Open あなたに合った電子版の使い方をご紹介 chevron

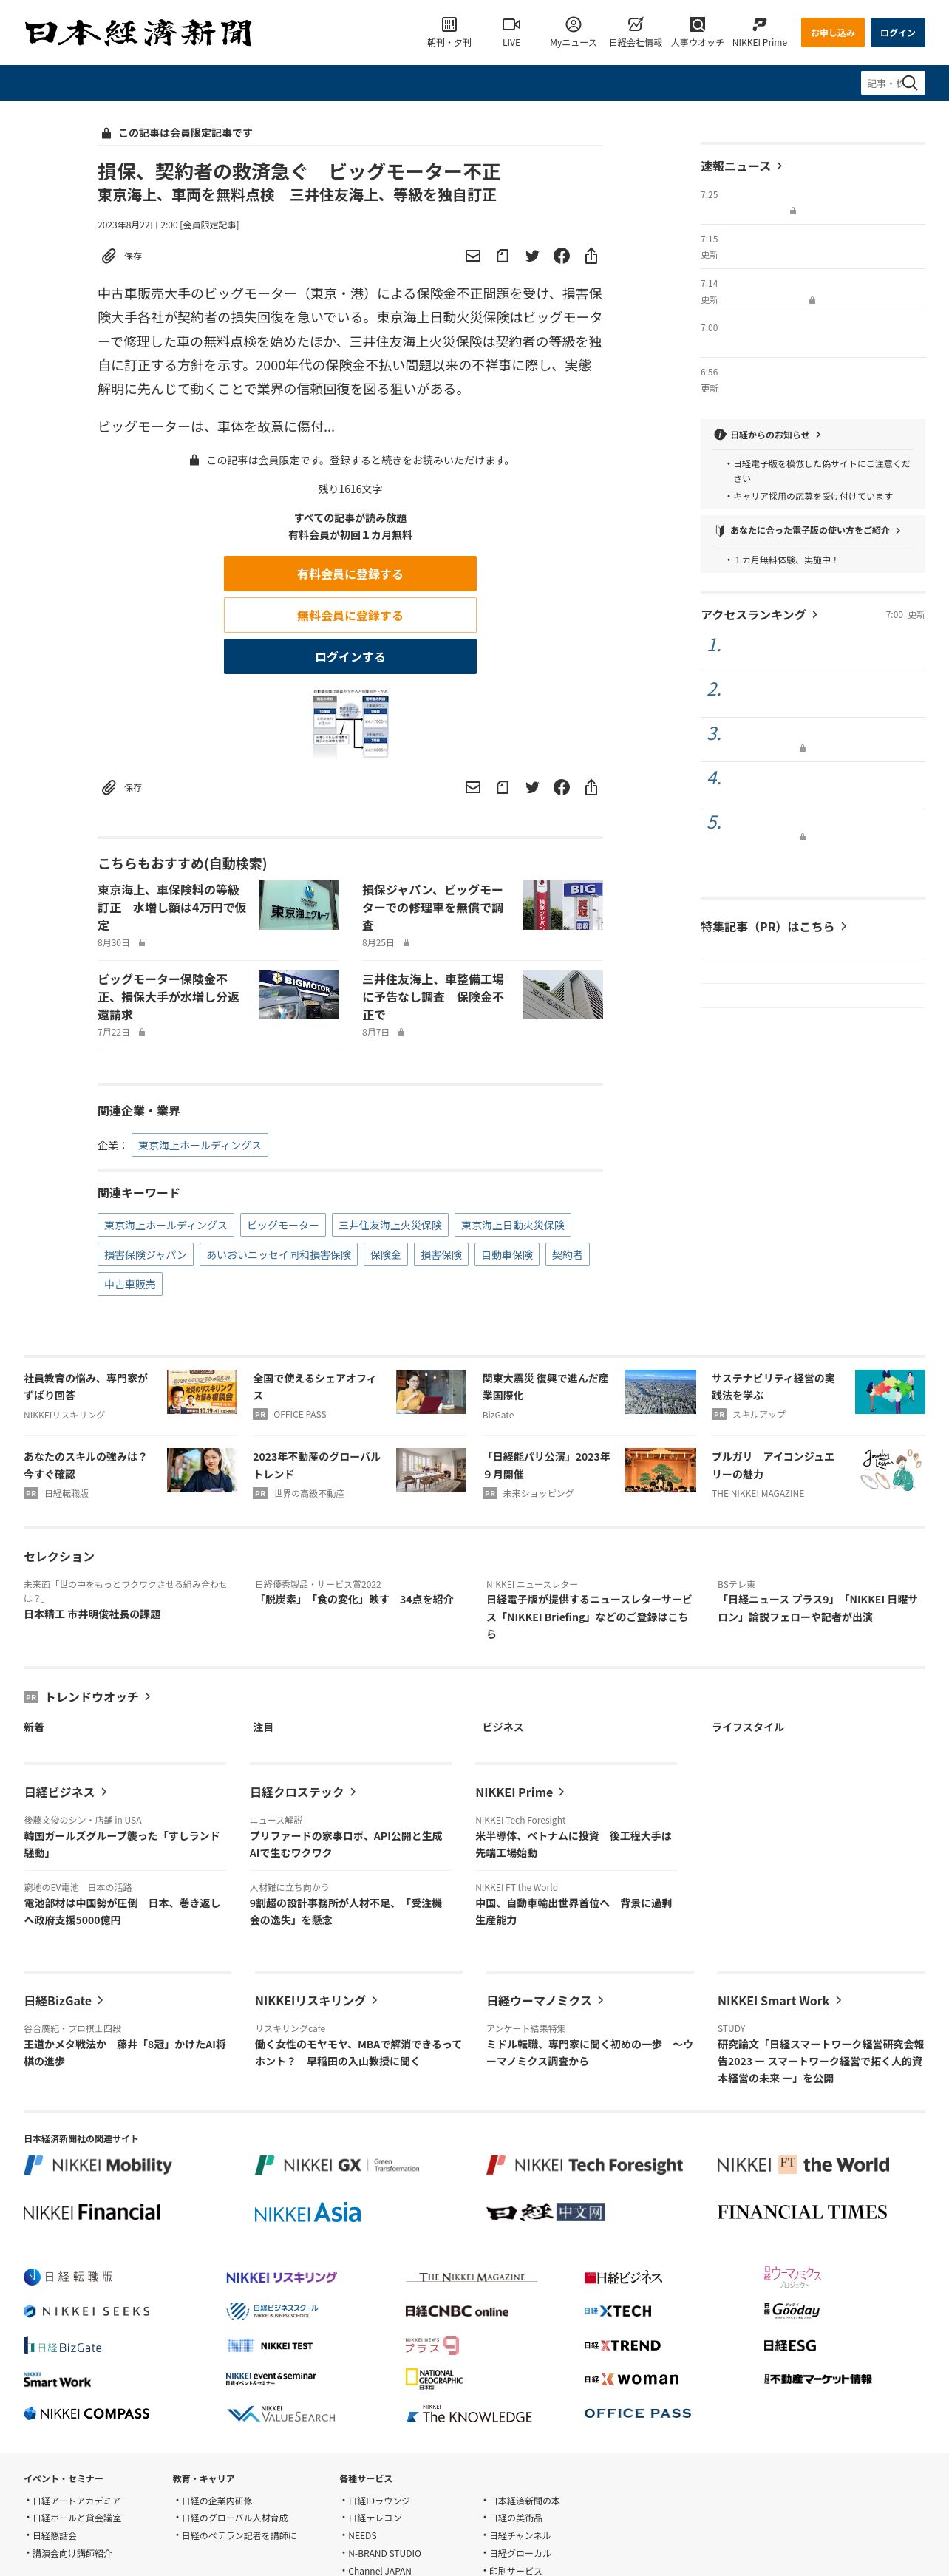click(898, 530)
